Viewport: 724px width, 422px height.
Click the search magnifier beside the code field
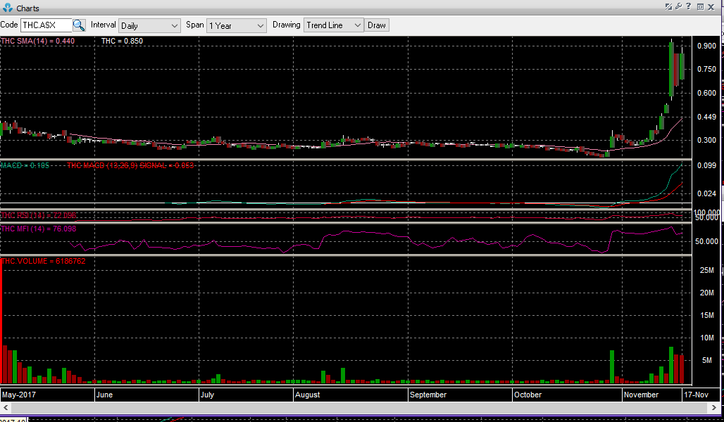[x=79, y=25]
